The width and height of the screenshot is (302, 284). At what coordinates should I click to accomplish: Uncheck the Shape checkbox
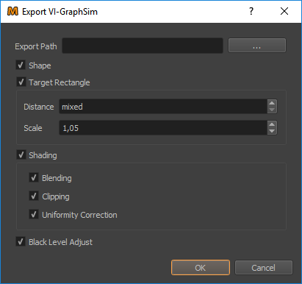pos(21,65)
